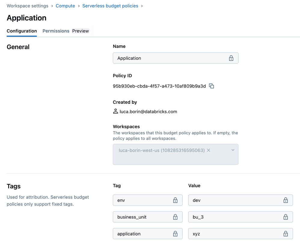Expand the Workspaces dropdown chevron
This screenshot has height=248, width=300.
pos(233,150)
